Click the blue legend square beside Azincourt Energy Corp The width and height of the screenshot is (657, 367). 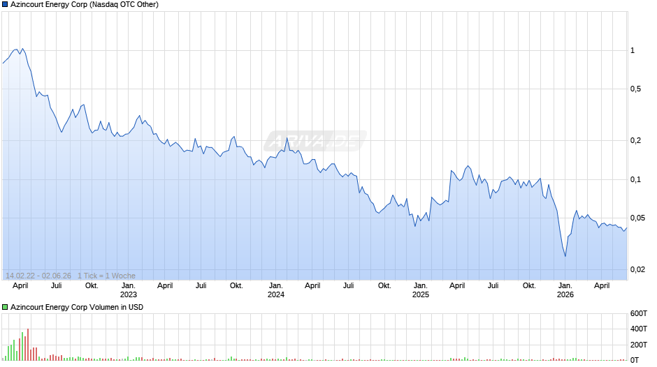5,5
